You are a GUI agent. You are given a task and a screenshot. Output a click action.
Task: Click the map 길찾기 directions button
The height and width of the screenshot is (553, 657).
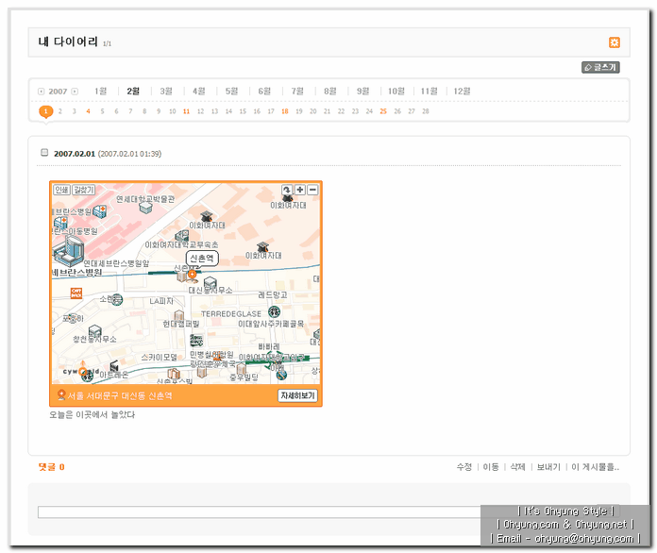pos(84,190)
